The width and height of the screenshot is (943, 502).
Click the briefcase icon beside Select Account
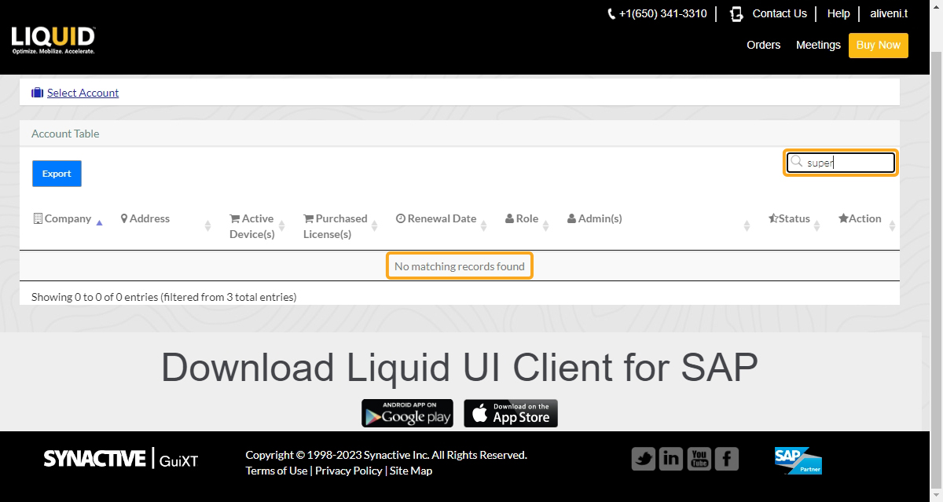(x=37, y=93)
